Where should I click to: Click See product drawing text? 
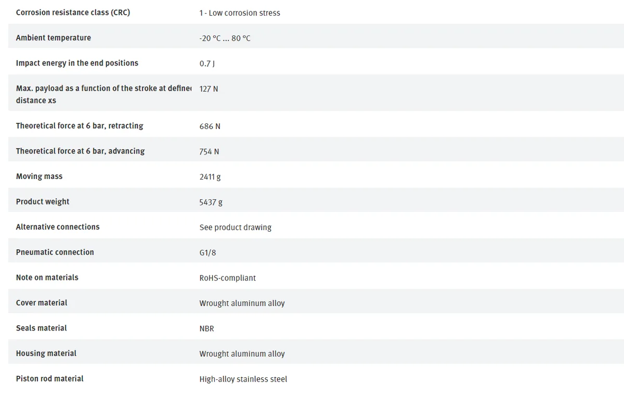point(235,227)
